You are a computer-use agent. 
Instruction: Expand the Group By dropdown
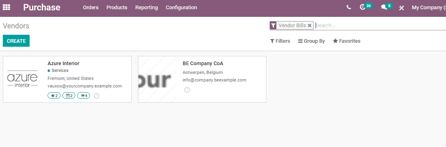click(x=312, y=41)
